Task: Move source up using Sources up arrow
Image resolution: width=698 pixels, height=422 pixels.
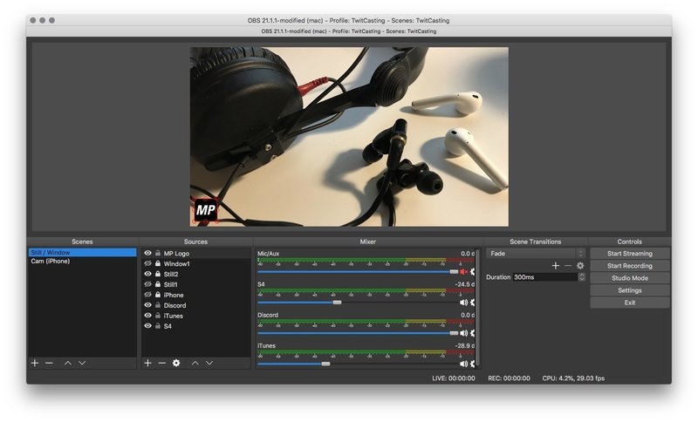Action: (195, 364)
